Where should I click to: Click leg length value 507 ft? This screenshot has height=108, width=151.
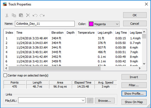[102, 48]
